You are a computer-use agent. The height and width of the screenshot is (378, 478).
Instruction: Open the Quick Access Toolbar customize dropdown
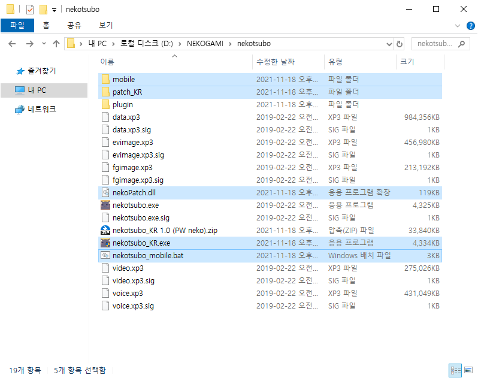pos(54,10)
